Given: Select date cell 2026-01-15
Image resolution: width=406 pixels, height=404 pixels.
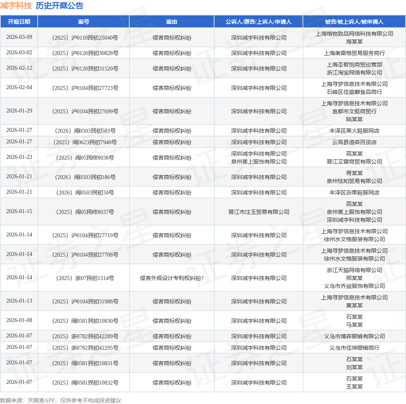Looking at the screenshot, I should (19, 212).
